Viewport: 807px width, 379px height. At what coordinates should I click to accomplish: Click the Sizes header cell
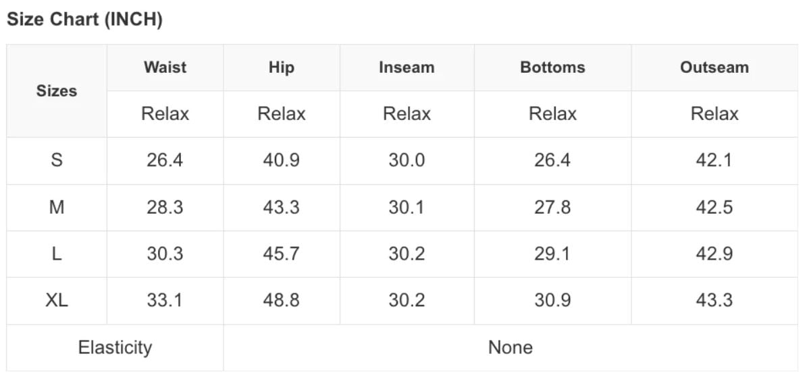tap(57, 91)
